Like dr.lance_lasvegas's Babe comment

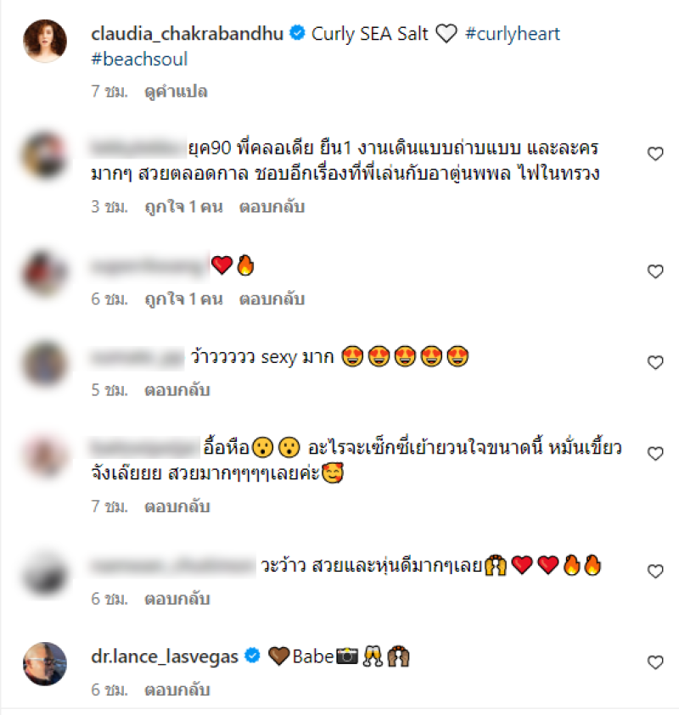coord(655,662)
